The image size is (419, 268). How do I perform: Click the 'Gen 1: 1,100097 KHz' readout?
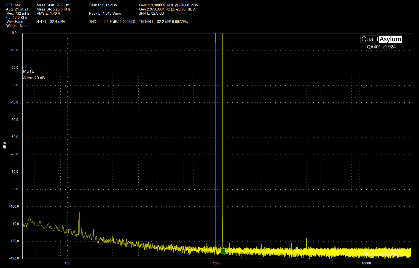169,5
